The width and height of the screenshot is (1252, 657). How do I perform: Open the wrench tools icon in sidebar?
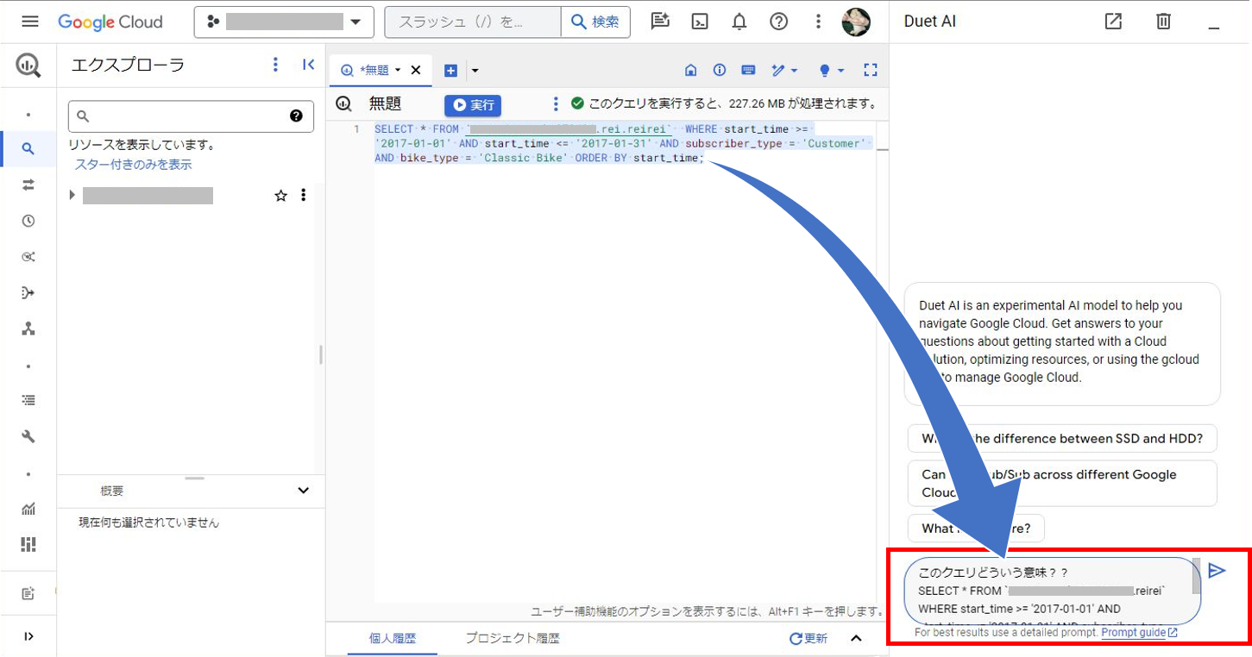pos(28,436)
